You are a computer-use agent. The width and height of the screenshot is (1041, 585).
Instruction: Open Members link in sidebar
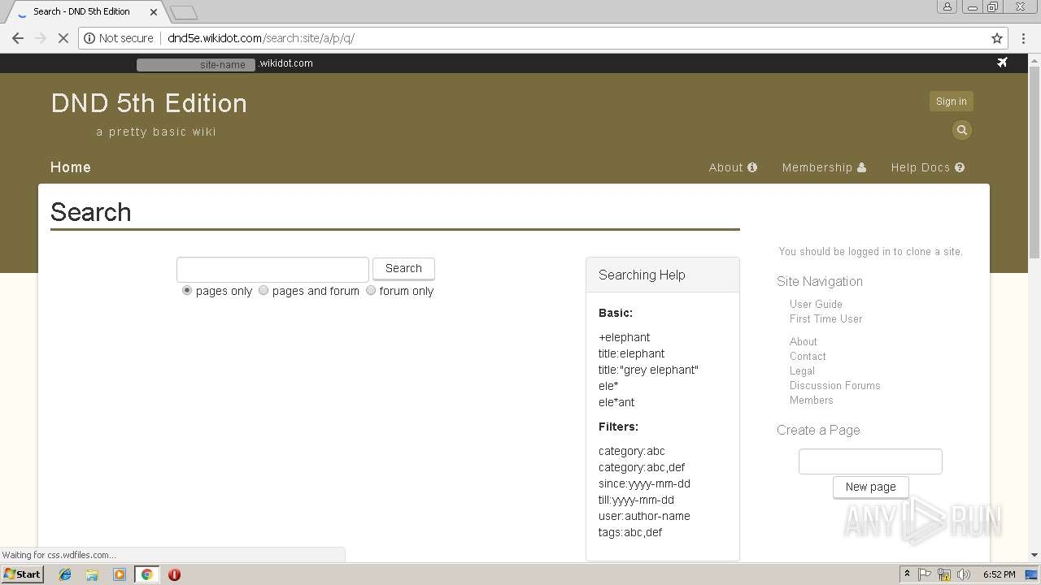pyautogui.click(x=811, y=400)
